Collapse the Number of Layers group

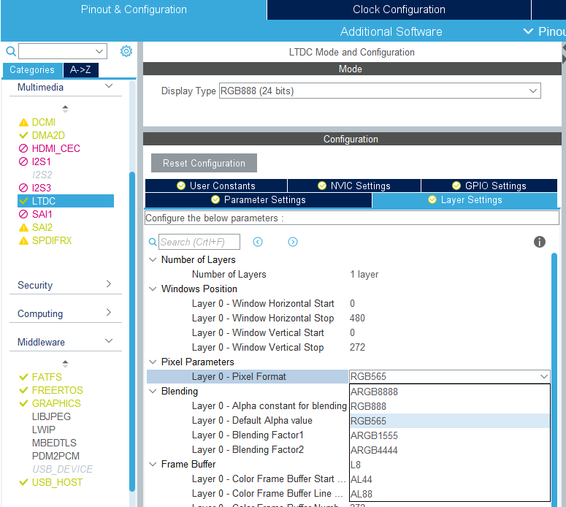click(x=153, y=259)
